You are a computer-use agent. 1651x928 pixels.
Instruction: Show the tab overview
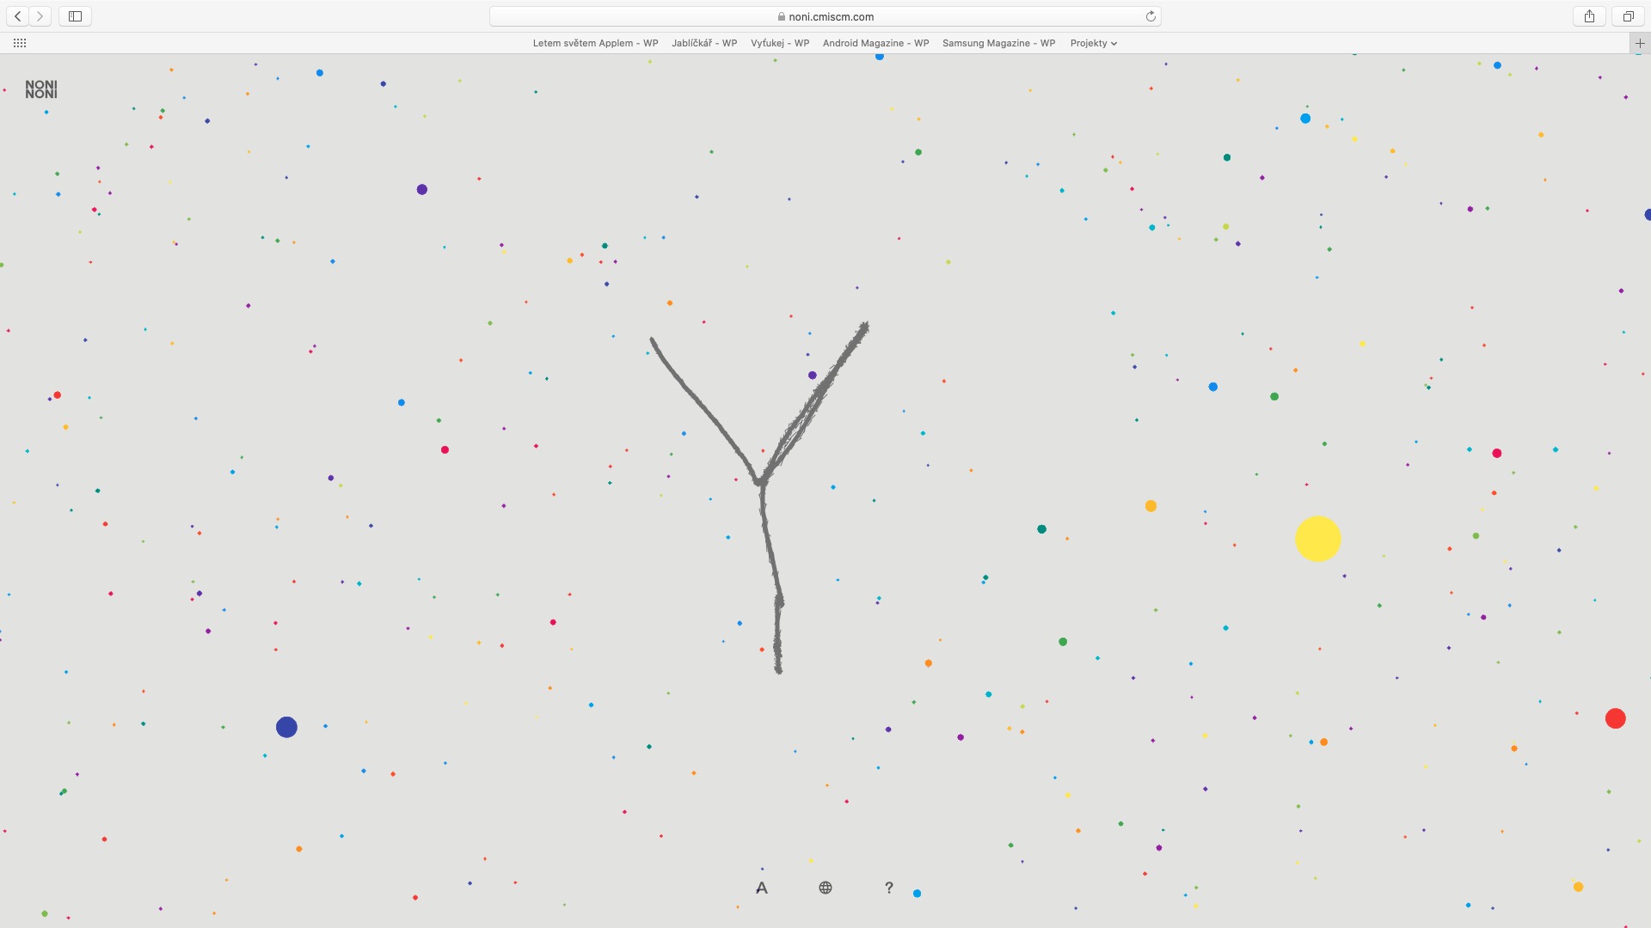pyautogui.click(x=1628, y=16)
